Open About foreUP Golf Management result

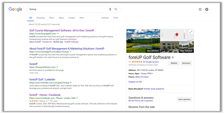pos(67,49)
